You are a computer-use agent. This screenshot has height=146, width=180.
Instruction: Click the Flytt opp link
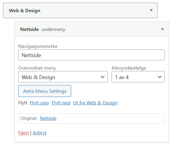click(39, 103)
